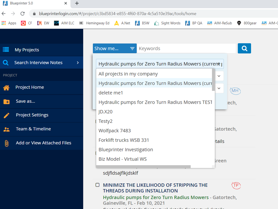Click the filter icon on Show me
This screenshot has height=209, width=278.
[132, 49]
